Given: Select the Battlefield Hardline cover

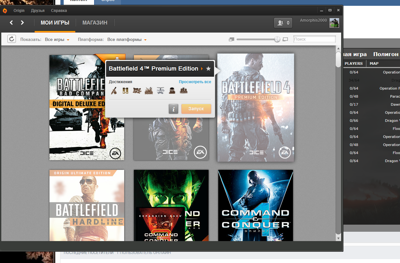Looking at the screenshot, I should (87, 205).
